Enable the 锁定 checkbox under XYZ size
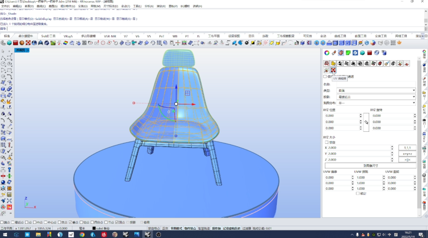Screen dimensions: 428x238 [327, 142]
